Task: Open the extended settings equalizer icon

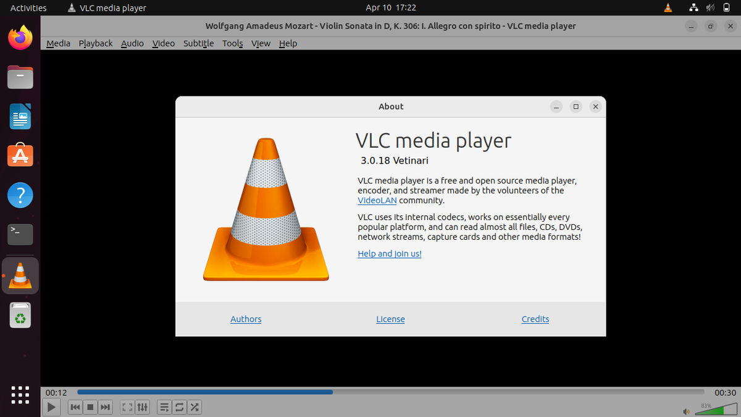Action: [x=141, y=406]
